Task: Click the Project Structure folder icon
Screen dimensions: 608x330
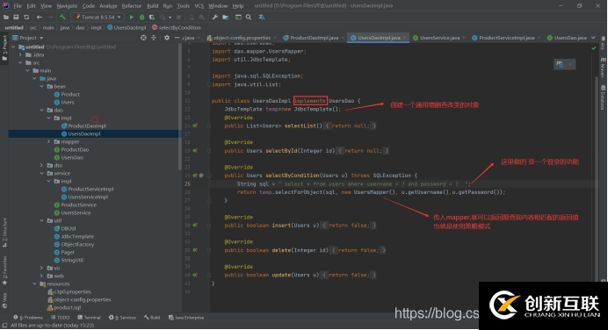Action: [225, 17]
